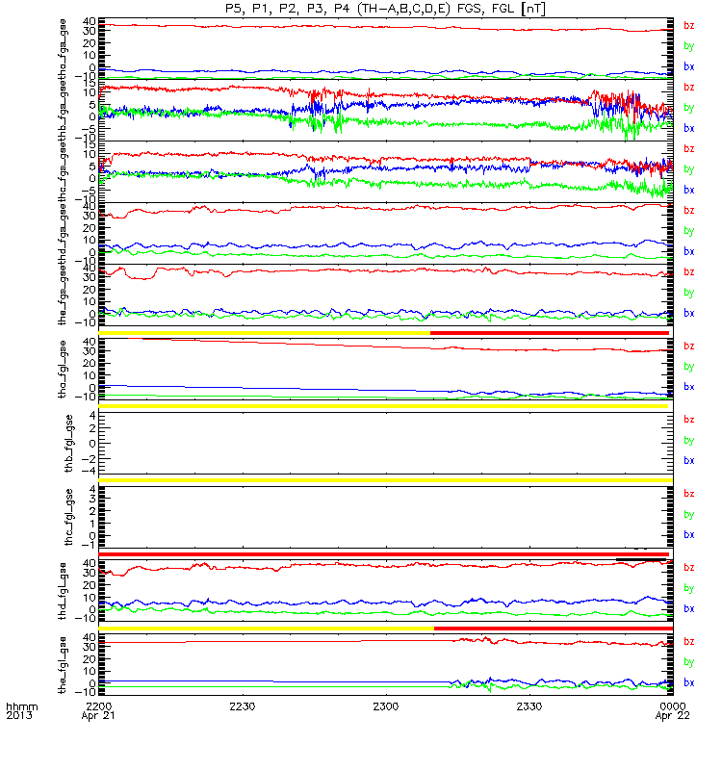Choose 'bz' beside the empty thc_fgl_gse panel
The height and width of the screenshot is (770, 722).
click(x=688, y=494)
